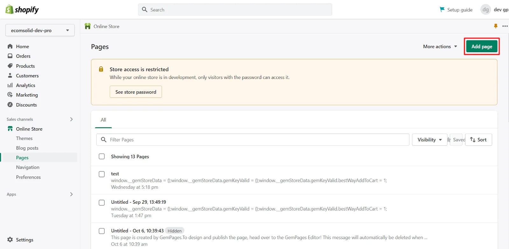Click the Hidden badge on Oct 6 page
Screen dimensions: 509x249
tap(175, 231)
